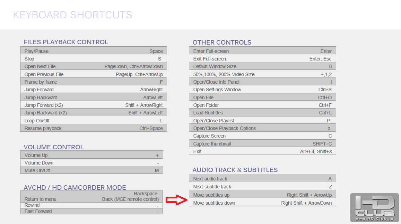Select the Resume playback row

(x=94, y=128)
